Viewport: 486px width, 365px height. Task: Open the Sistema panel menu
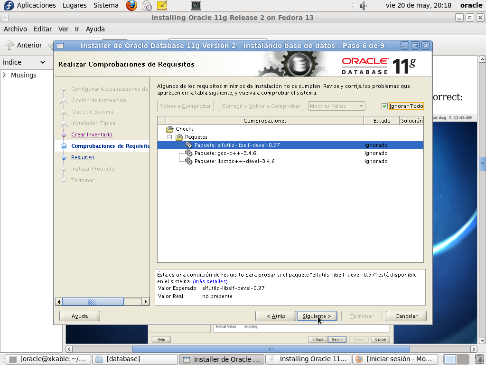(106, 5)
